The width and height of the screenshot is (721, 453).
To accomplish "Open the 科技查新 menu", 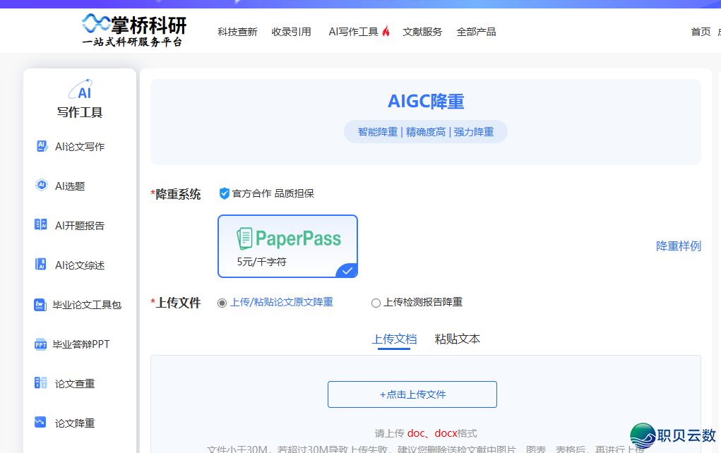I will tap(237, 32).
